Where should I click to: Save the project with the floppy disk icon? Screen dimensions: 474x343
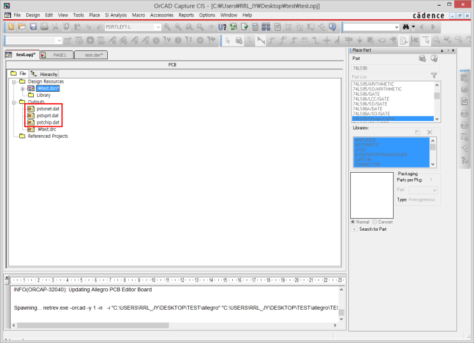coord(33,27)
